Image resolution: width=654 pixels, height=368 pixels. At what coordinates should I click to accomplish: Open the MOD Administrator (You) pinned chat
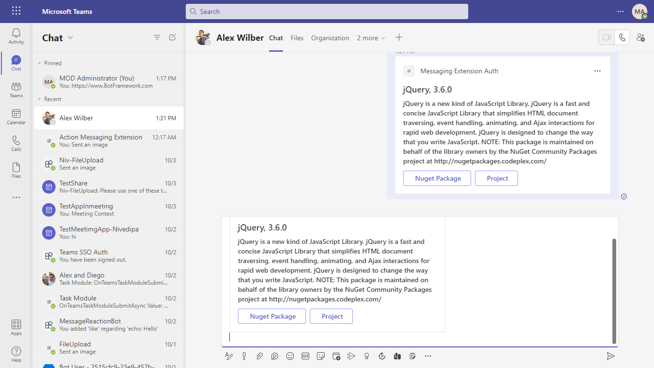tap(109, 81)
